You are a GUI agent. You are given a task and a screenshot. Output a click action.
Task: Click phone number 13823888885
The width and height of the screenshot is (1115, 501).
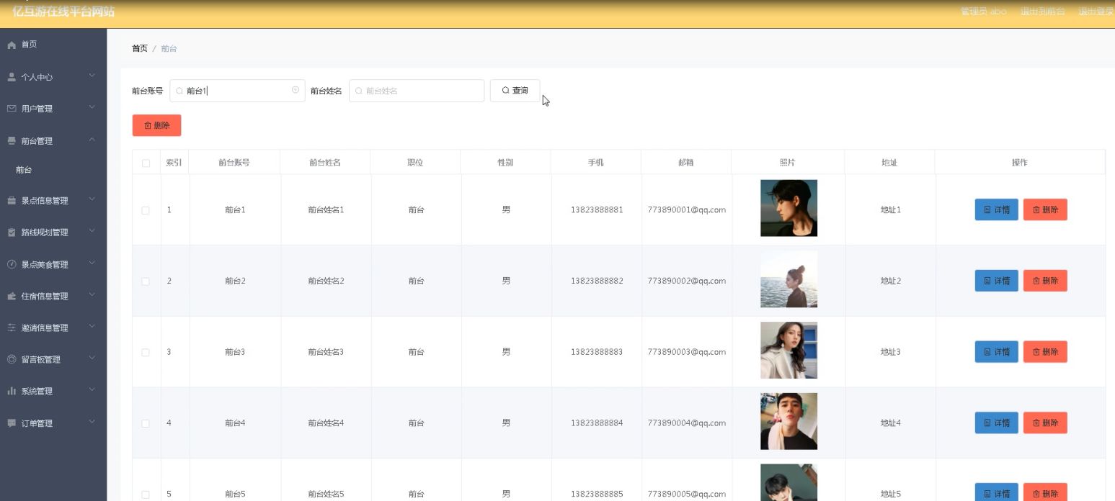point(597,495)
